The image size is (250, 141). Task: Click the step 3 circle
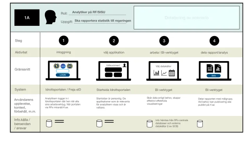point(164,41)
